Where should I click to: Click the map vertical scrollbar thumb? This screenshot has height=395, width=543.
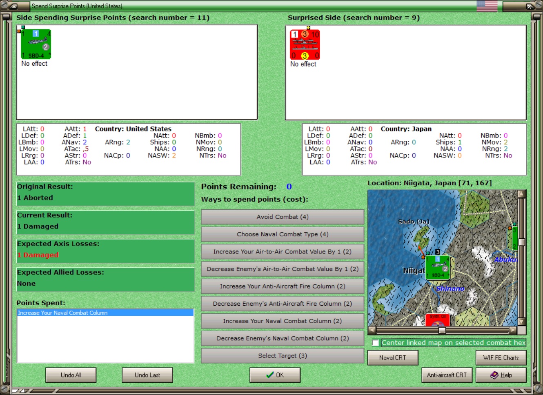521,242
